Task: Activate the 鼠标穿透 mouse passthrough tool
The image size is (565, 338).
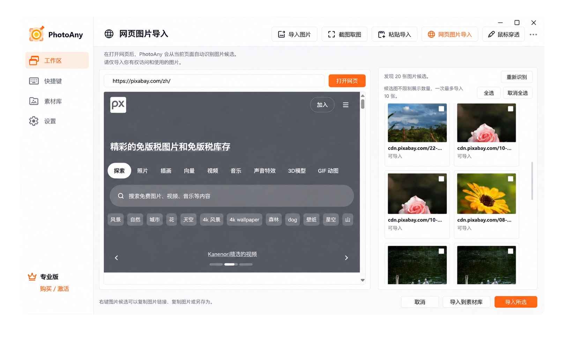Action: point(504,34)
